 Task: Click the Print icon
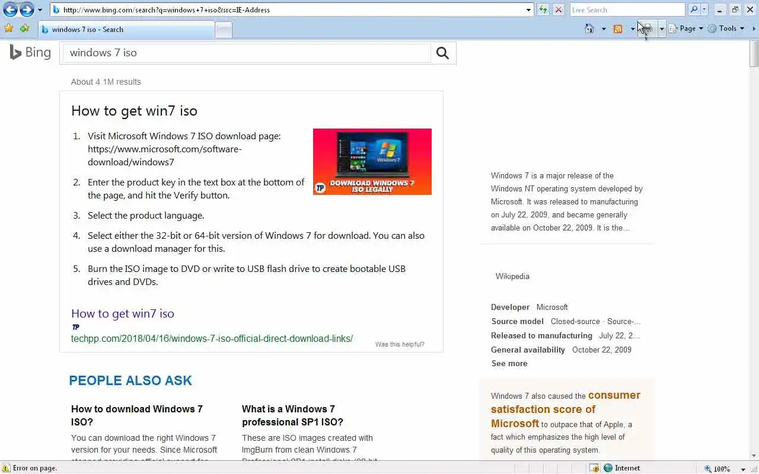(648, 28)
